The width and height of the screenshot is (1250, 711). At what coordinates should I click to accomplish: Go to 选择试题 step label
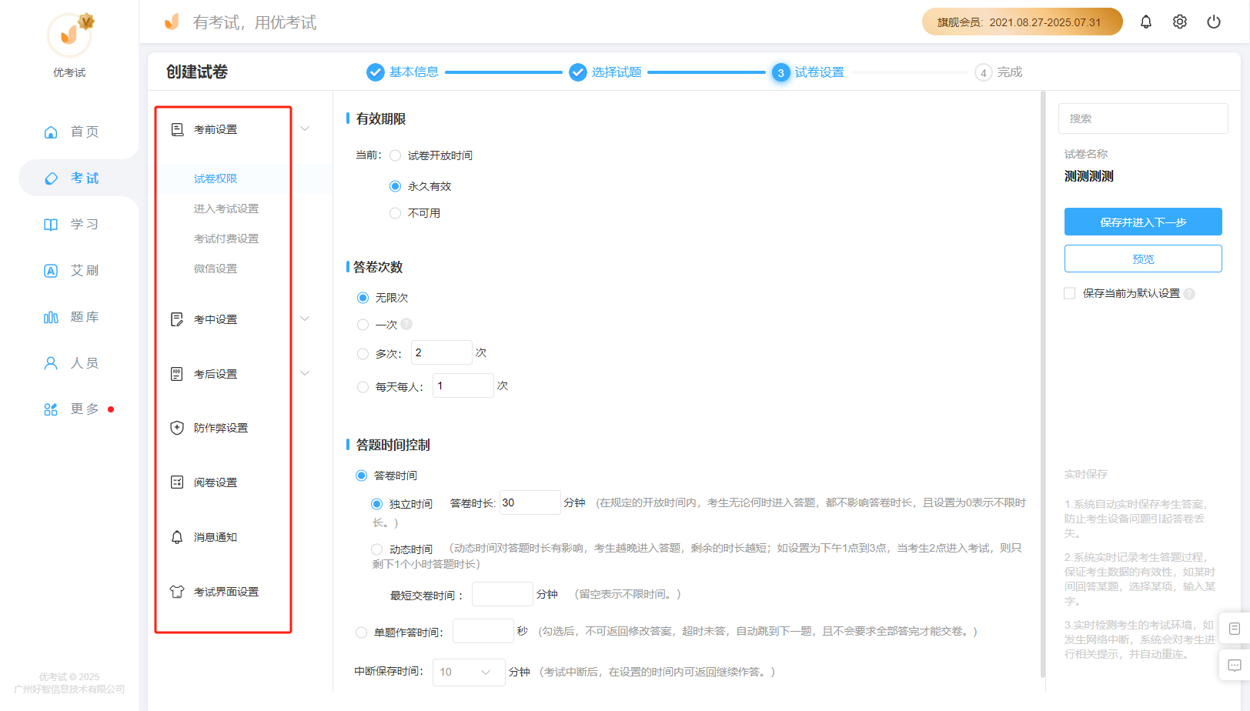coord(617,72)
